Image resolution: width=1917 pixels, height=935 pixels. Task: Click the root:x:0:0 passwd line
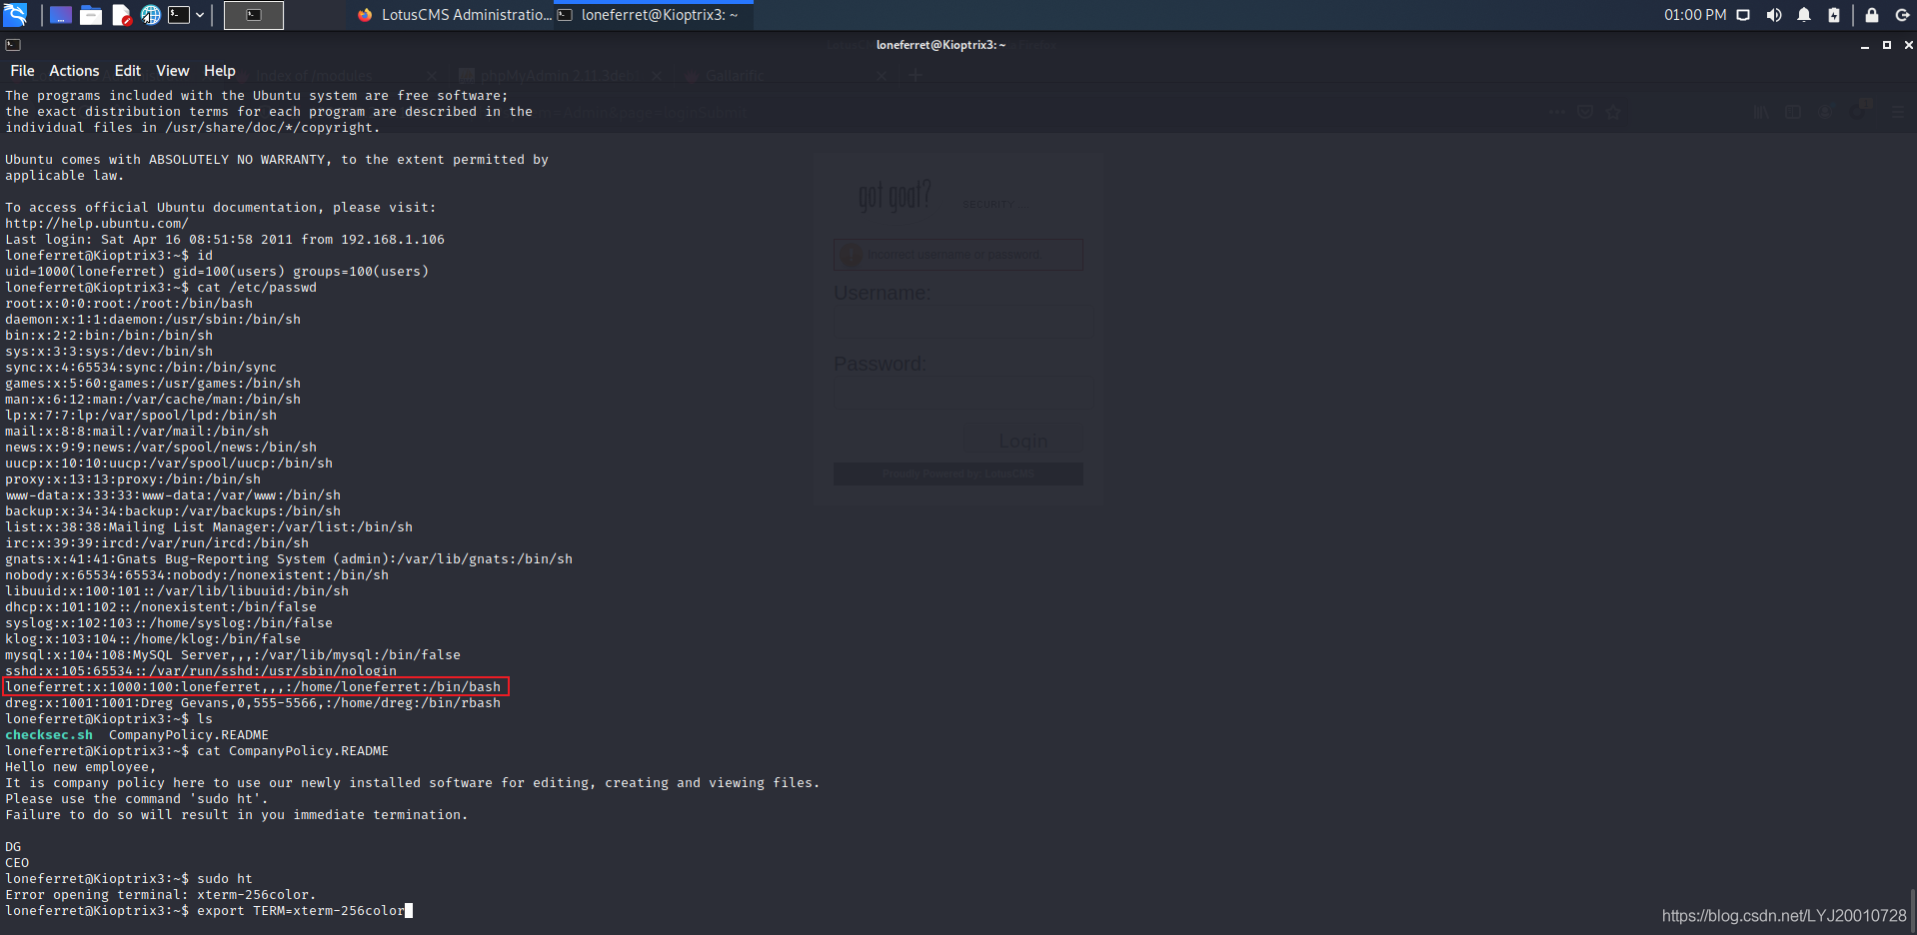click(x=129, y=304)
